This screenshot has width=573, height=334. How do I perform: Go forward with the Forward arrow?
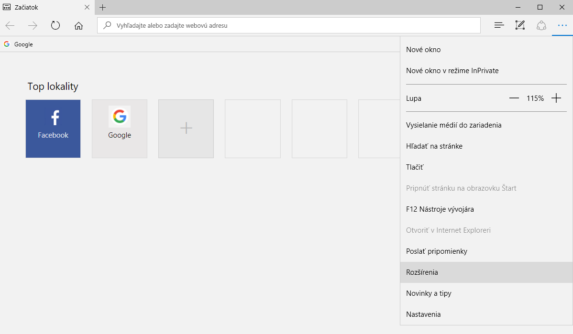tap(33, 25)
